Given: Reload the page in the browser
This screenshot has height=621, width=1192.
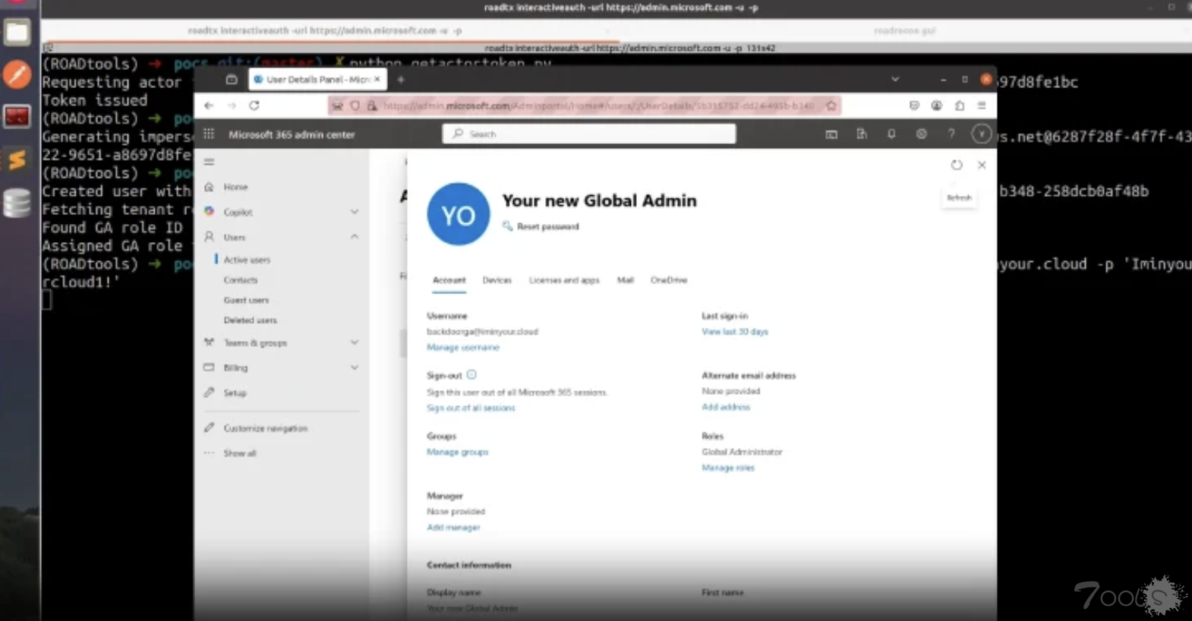Looking at the screenshot, I should (254, 106).
